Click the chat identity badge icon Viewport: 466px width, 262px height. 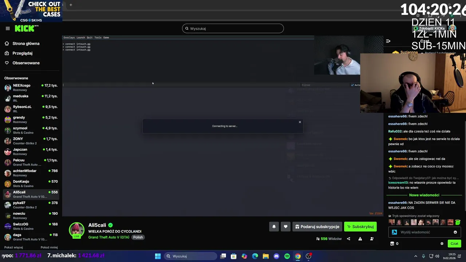pyautogui.click(x=394, y=232)
